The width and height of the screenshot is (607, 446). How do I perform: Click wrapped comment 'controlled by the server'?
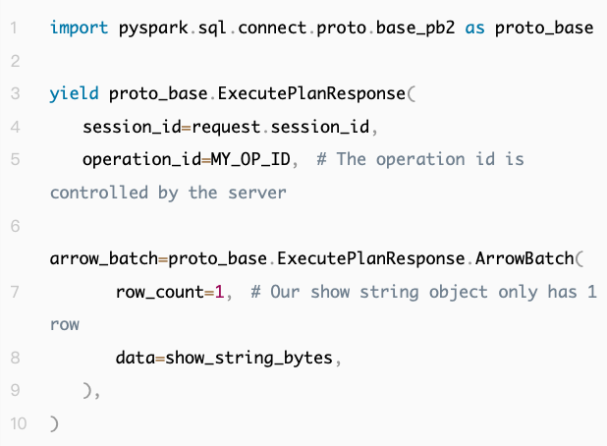click(x=168, y=193)
